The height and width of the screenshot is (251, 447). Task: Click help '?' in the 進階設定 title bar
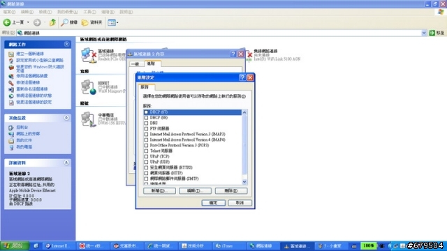242,77
